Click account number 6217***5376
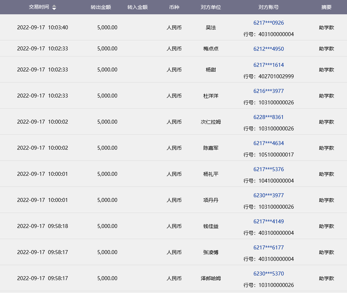 coord(268,169)
